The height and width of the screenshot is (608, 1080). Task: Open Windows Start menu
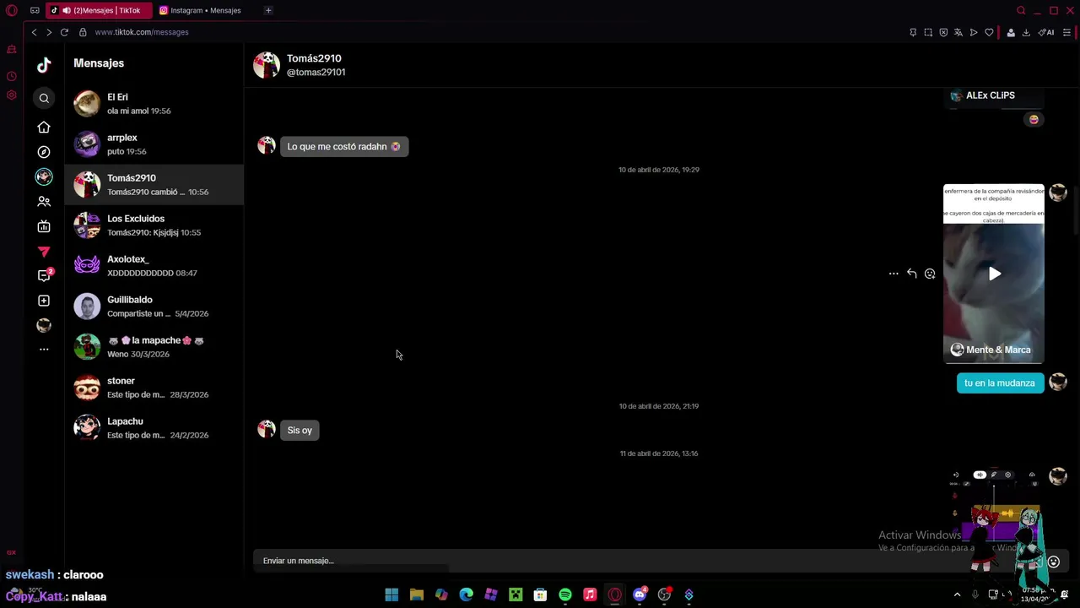(391, 595)
